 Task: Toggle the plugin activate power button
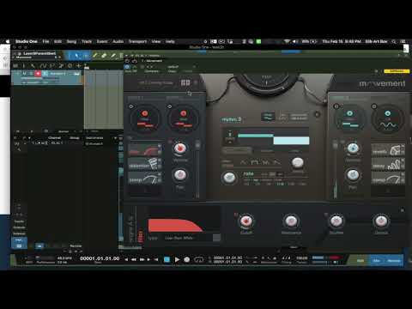click(x=127, y=67)
